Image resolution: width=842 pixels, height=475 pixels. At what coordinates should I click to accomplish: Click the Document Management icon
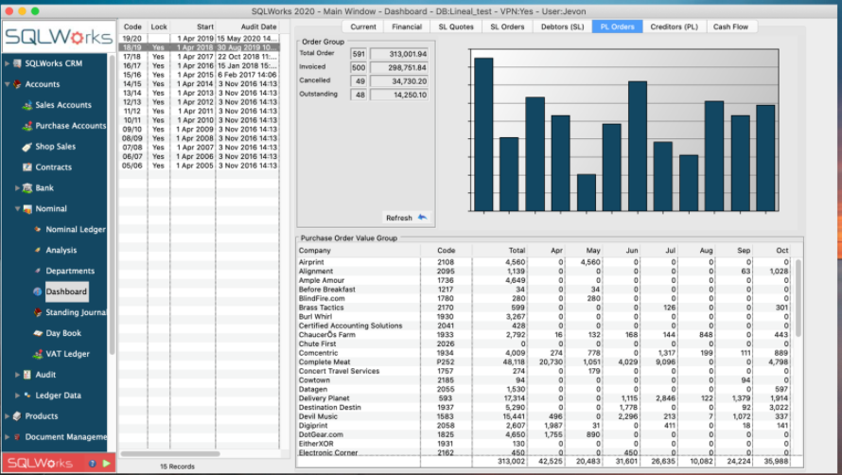pos(17,437)
